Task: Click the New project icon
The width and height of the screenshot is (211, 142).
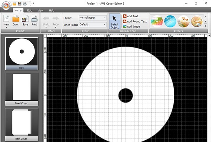Action: pos(6,19)
